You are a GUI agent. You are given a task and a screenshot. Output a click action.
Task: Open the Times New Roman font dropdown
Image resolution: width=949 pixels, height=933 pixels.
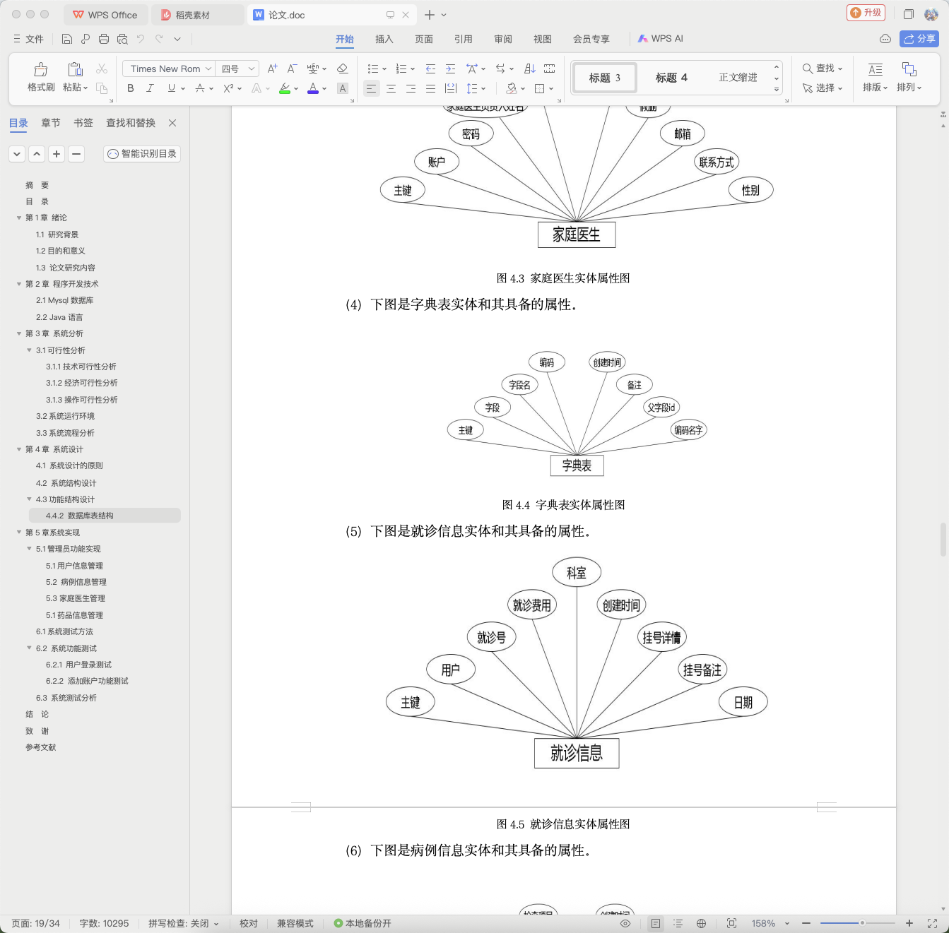(x=168, y=69)
